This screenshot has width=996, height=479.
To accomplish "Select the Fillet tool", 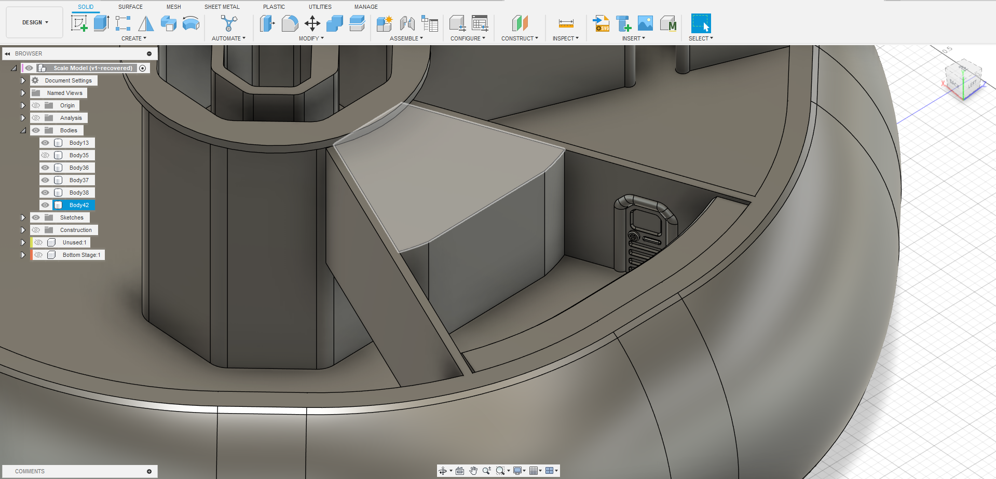I will pyautogui.click(x=290, y=23).
